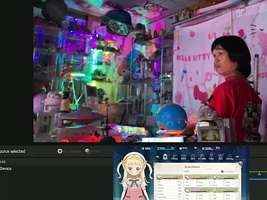267x200 pixels.
Task: Click the JesusAdam character name
Action: pyautogui.click(x=192, y=167)
